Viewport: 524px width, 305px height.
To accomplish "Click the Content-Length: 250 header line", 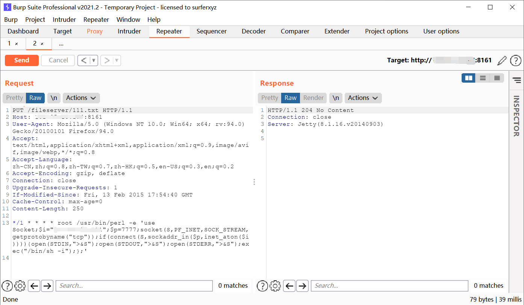I will [48, 209].
